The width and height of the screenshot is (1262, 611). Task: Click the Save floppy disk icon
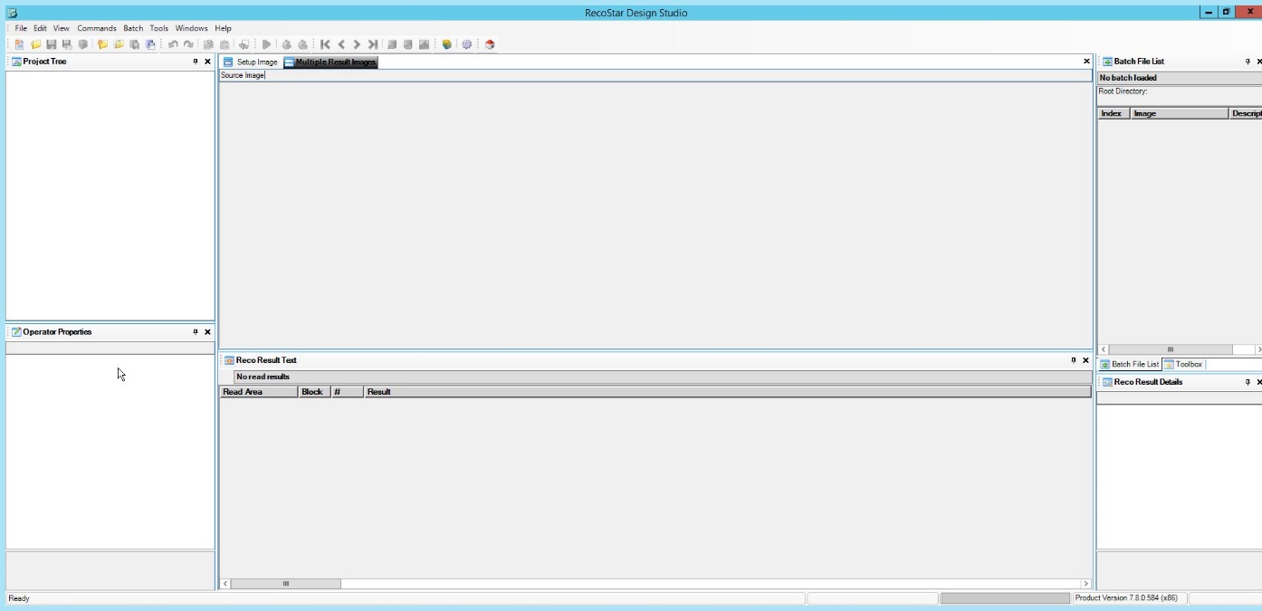[52, 44]
